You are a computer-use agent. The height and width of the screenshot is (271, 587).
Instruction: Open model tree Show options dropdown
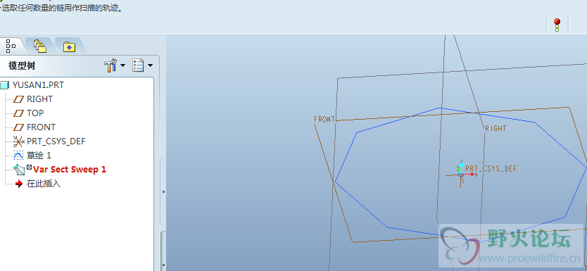pyautogui.click(x=143, y=65)
